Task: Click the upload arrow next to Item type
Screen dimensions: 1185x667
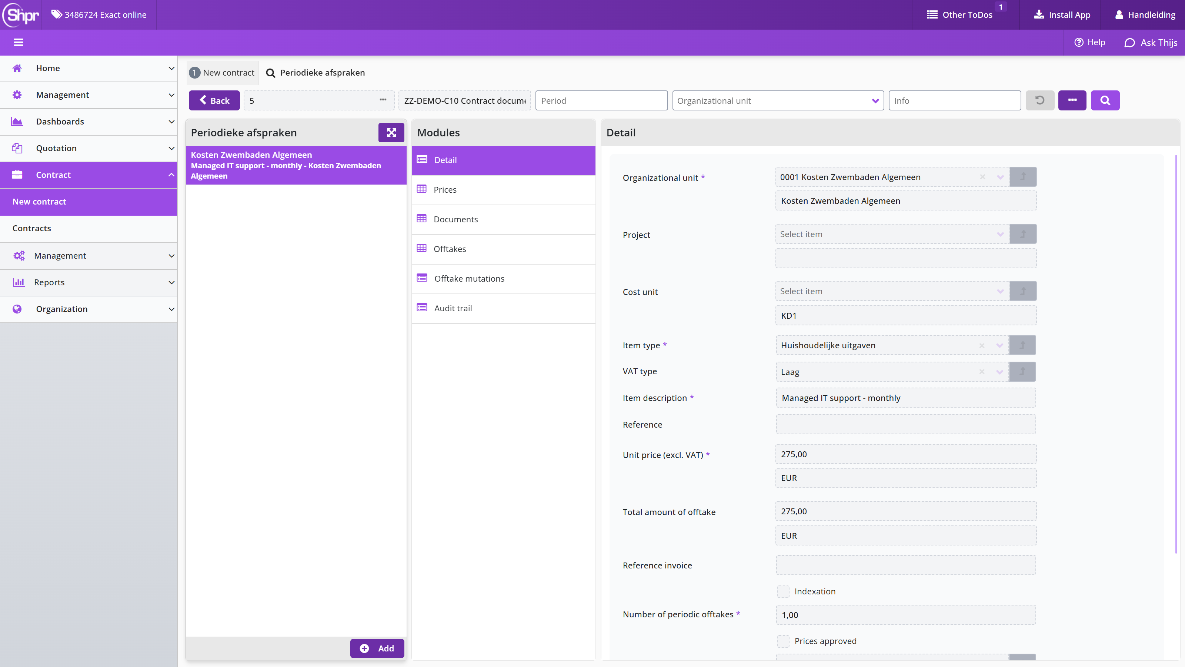Action: click(x=1022, y=345)
